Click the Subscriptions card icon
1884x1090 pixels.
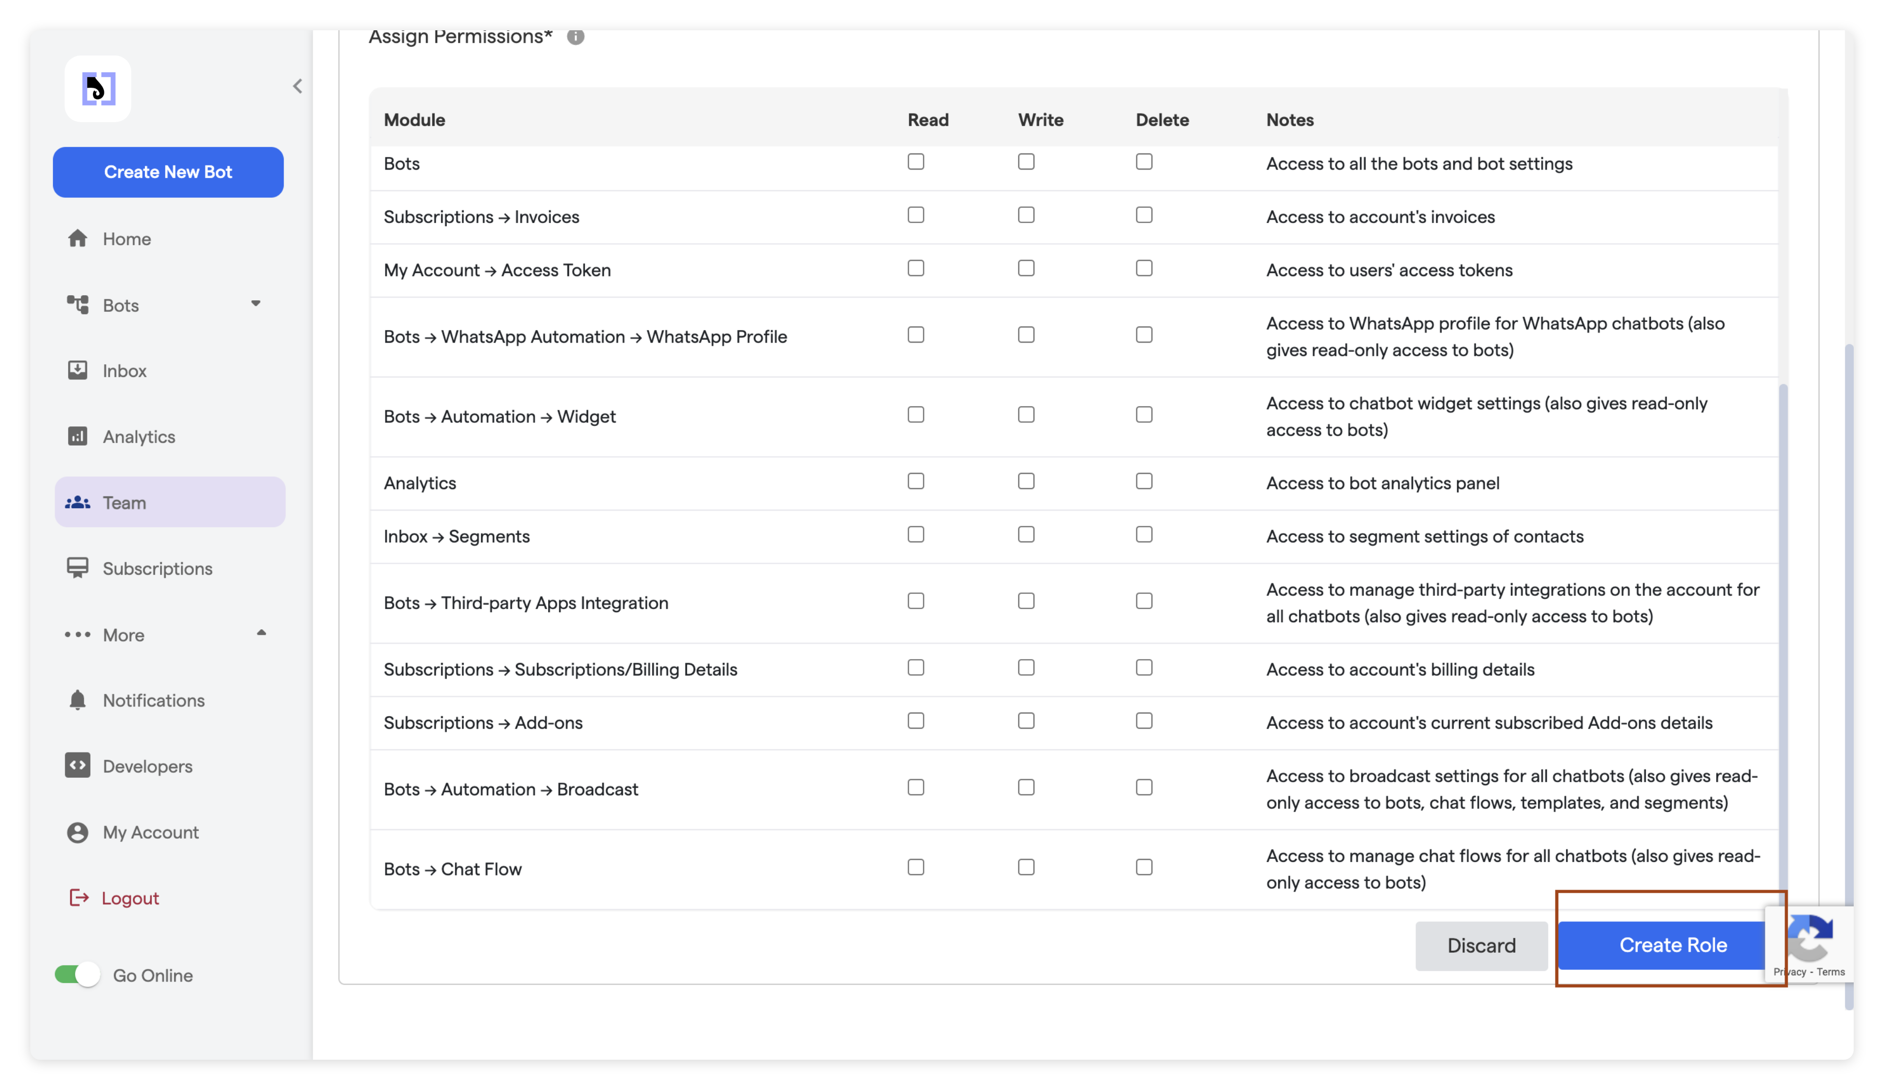click(78, 568)
